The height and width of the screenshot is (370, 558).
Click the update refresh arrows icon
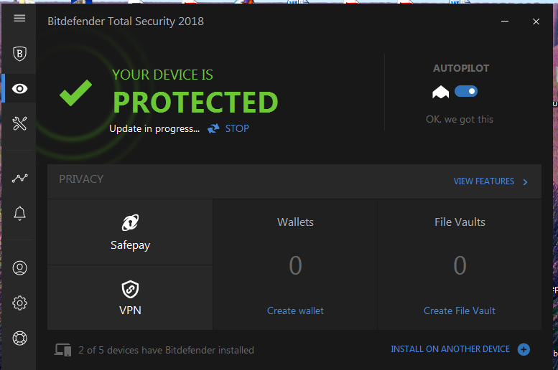tap(213, 128)
